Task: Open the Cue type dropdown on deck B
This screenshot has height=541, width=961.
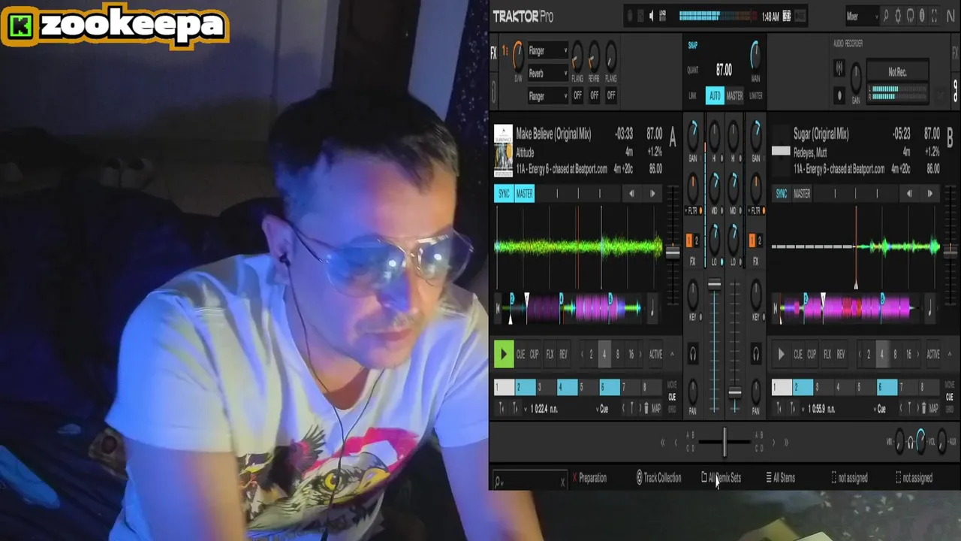Action: click(x=880, y=408)
